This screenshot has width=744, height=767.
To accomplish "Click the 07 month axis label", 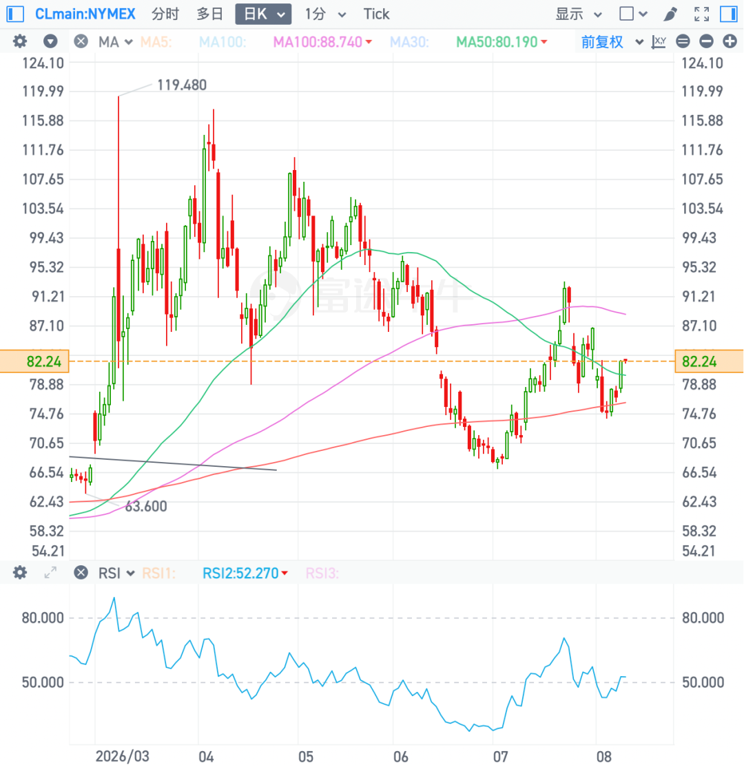I will click(500, 757).
